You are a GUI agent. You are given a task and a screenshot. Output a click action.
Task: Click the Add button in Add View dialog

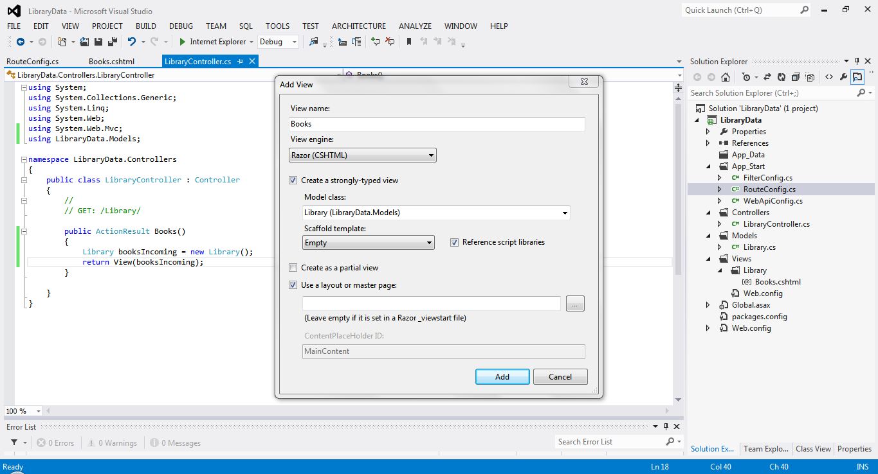(x=502, y=377)
